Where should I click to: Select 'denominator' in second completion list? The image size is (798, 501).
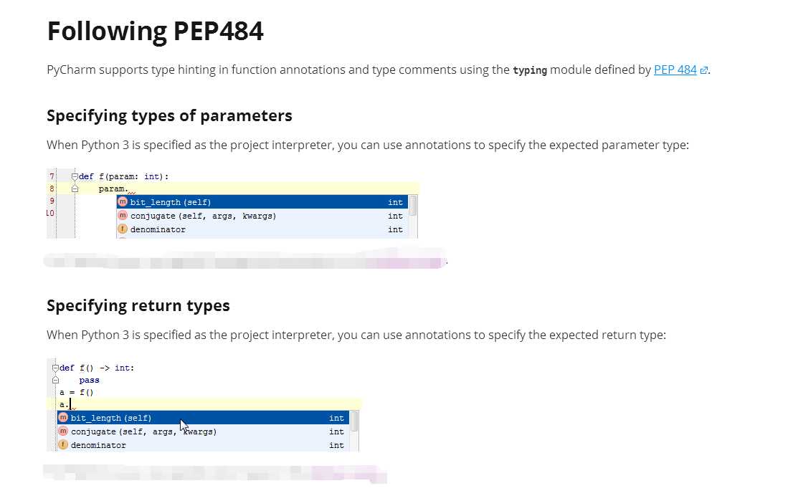tap(98, 445)
